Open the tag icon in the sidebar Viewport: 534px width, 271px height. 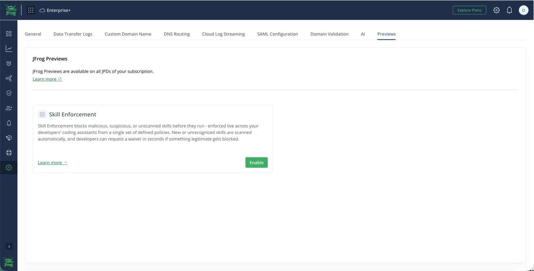coord(9,138)
